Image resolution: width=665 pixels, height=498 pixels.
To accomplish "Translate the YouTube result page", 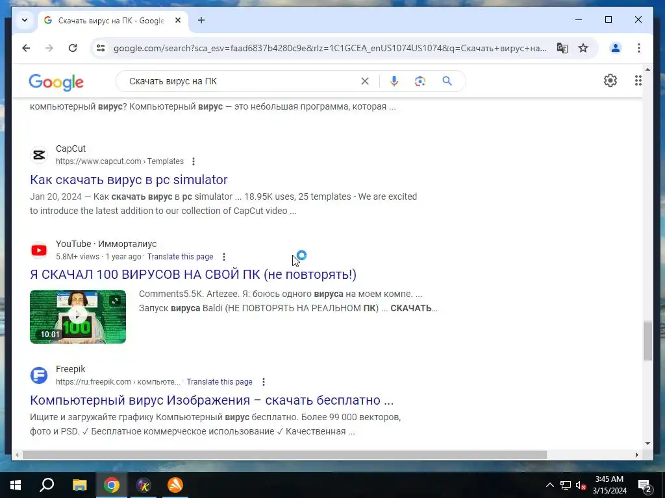I will [x=181, y=257].
